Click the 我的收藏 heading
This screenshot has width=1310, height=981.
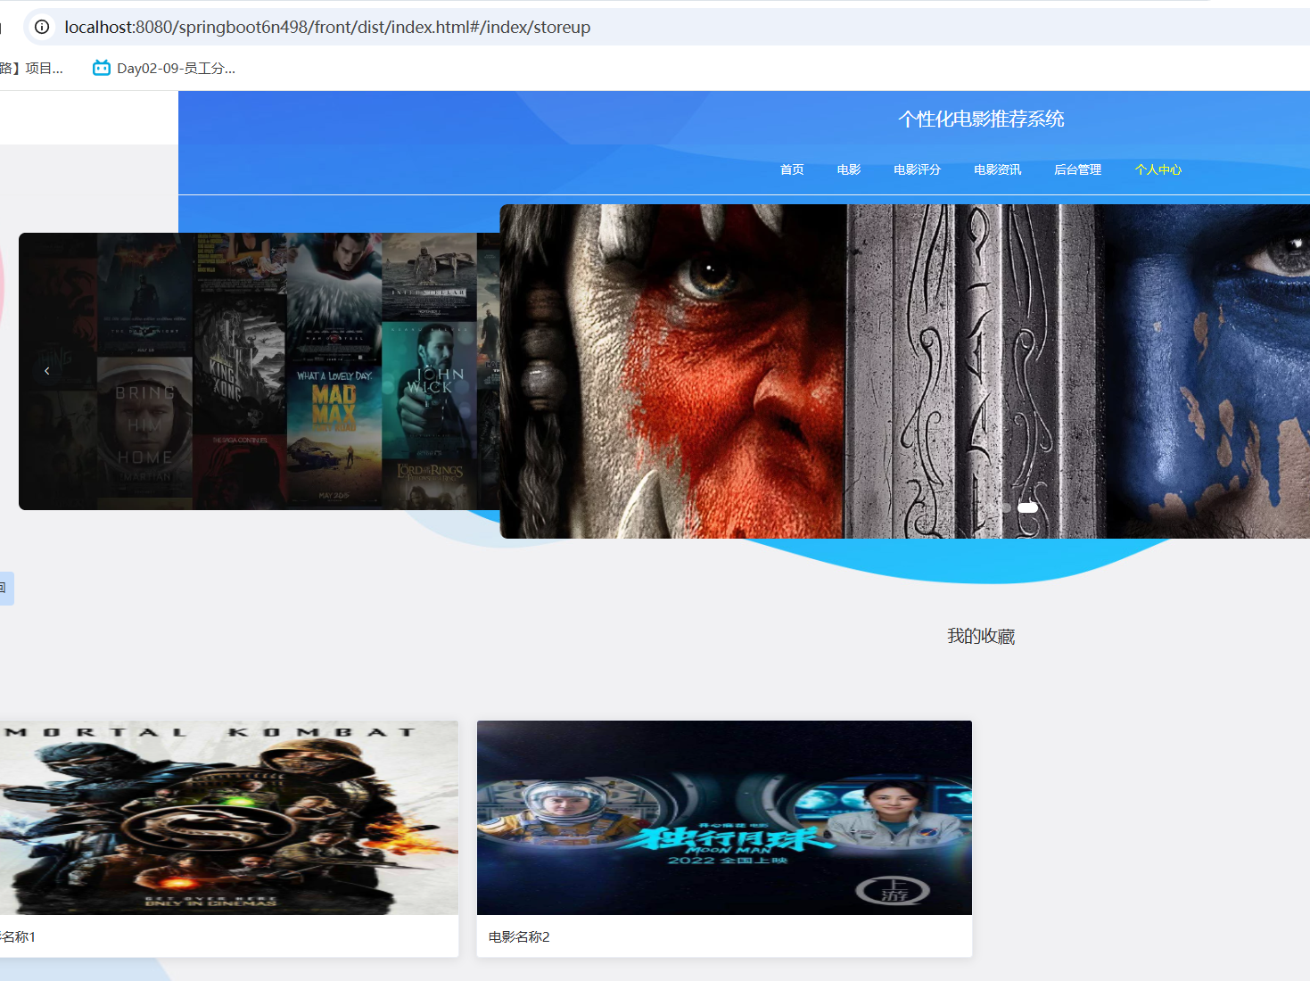(981, 636)
